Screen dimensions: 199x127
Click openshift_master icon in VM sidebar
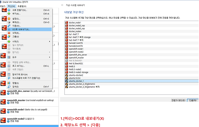(x=3, y=102)
